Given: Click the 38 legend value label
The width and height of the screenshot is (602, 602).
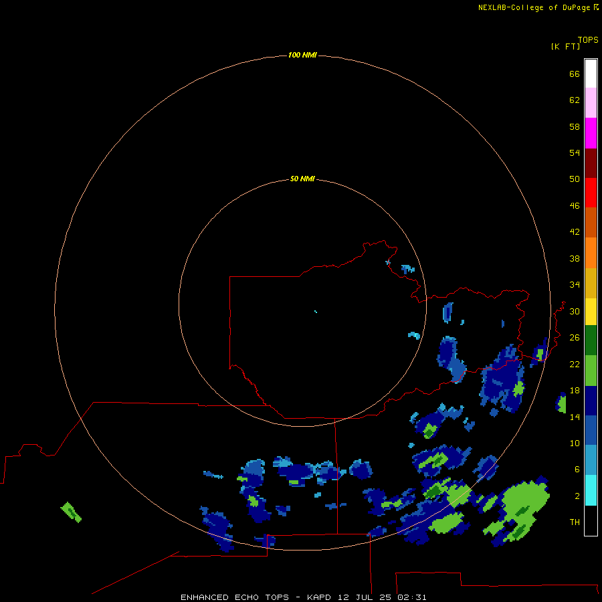Looking at the screenshot, I should 575,258.
